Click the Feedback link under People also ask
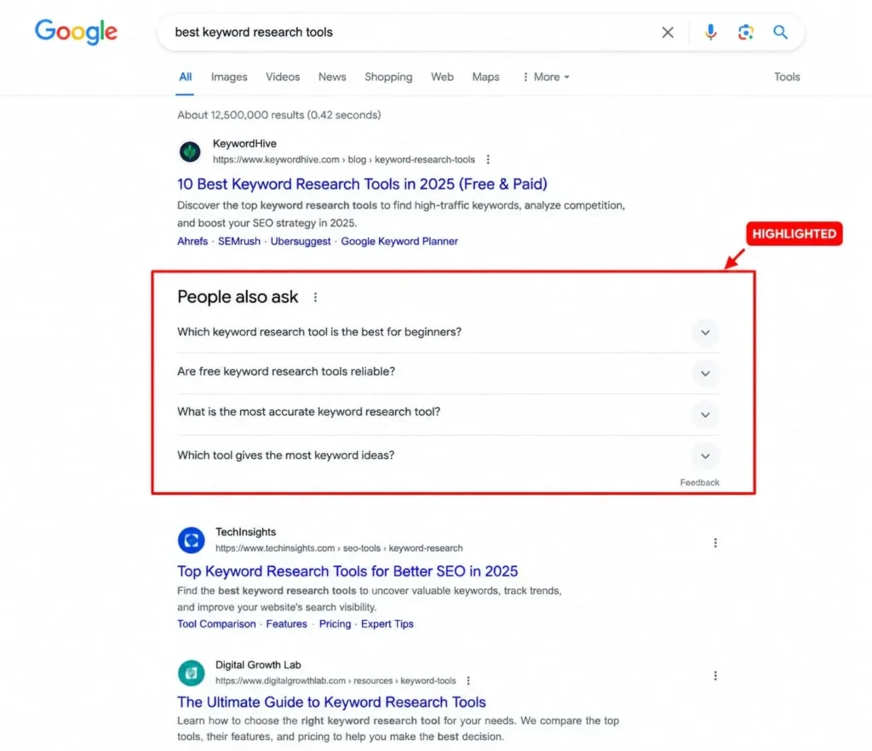The height and width of the screenshot is (751, 872). tap(699, 483)
